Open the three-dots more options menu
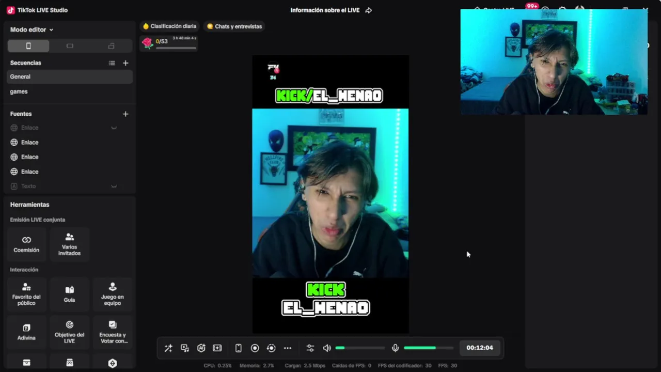 (x=288, y=348)
